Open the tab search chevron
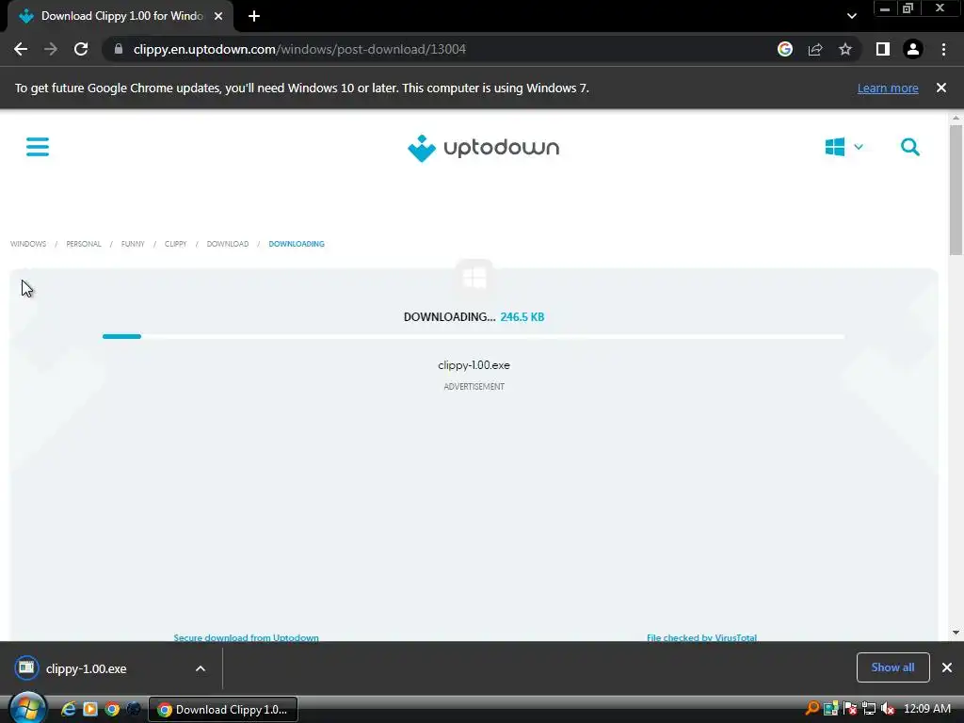The image size is (964, 723). pos(851,16)
